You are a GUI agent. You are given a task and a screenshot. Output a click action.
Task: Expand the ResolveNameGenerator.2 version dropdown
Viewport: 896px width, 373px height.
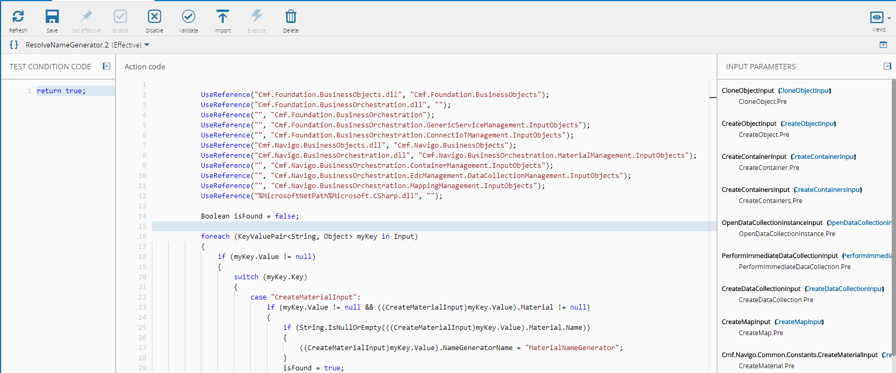[147, 45]
